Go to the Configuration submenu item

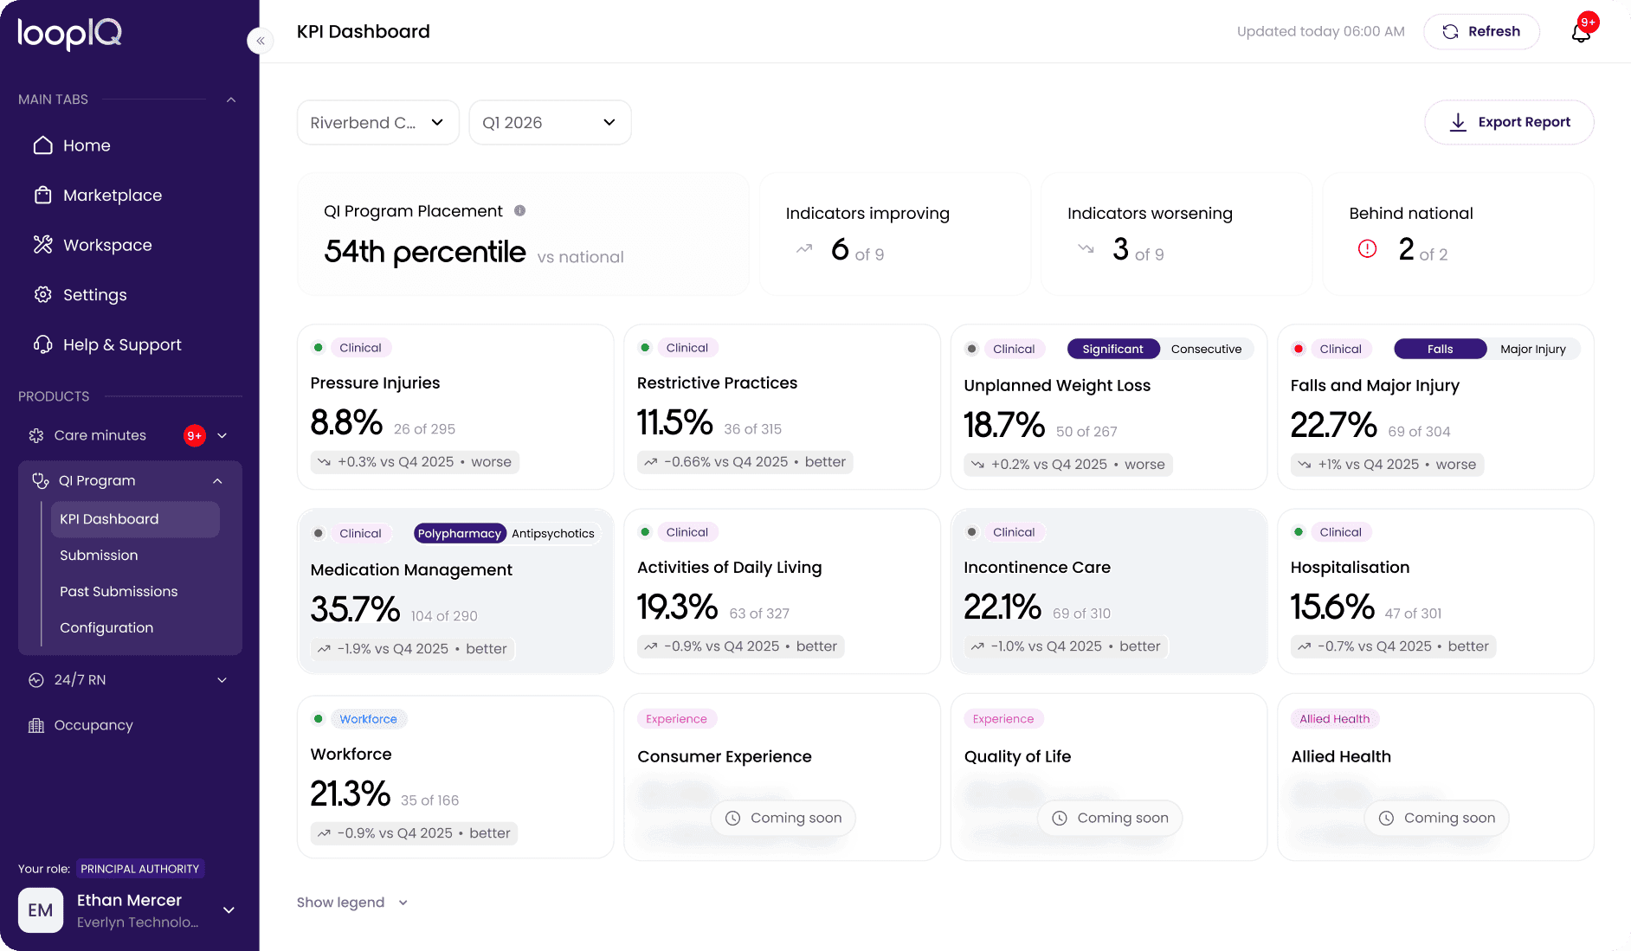tap(106, 628)
